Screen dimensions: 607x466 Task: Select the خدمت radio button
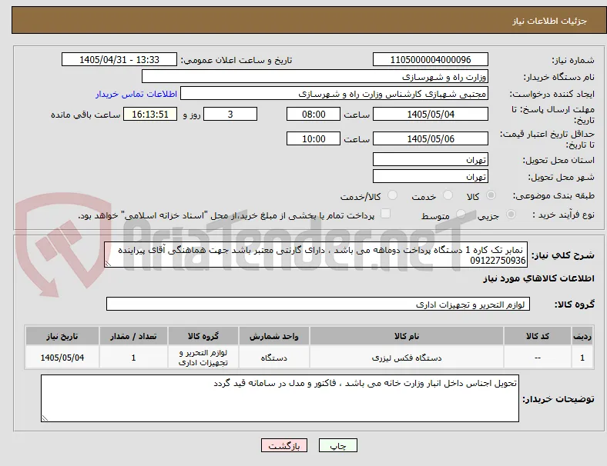click(448, 195)
